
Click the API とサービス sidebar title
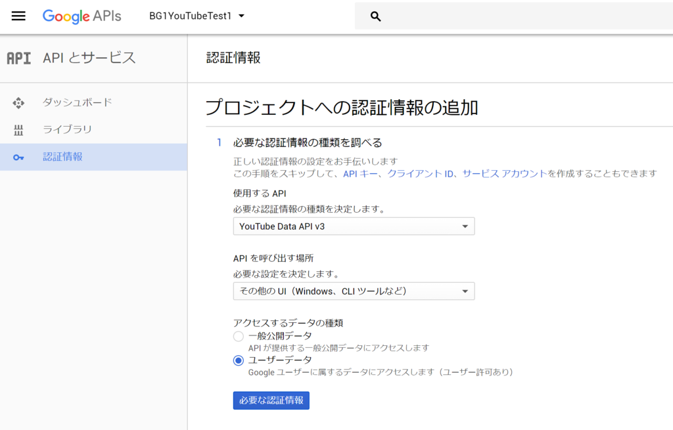(x=89, y=58)
